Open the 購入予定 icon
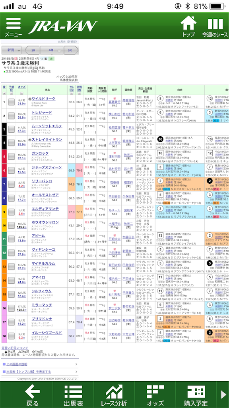This screenshot has width=229, height=408. (x=196, y=395)
